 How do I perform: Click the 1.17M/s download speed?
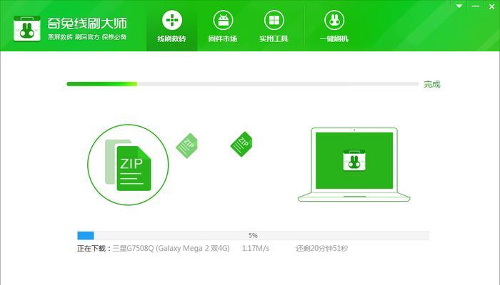coord(256,249)
